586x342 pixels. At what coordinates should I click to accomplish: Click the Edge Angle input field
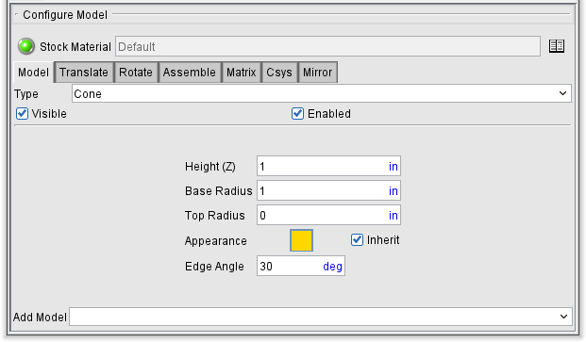[x=300, y=267]
